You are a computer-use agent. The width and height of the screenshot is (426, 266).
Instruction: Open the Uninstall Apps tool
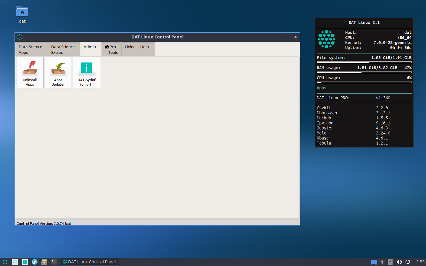click(x=30, y=73)
